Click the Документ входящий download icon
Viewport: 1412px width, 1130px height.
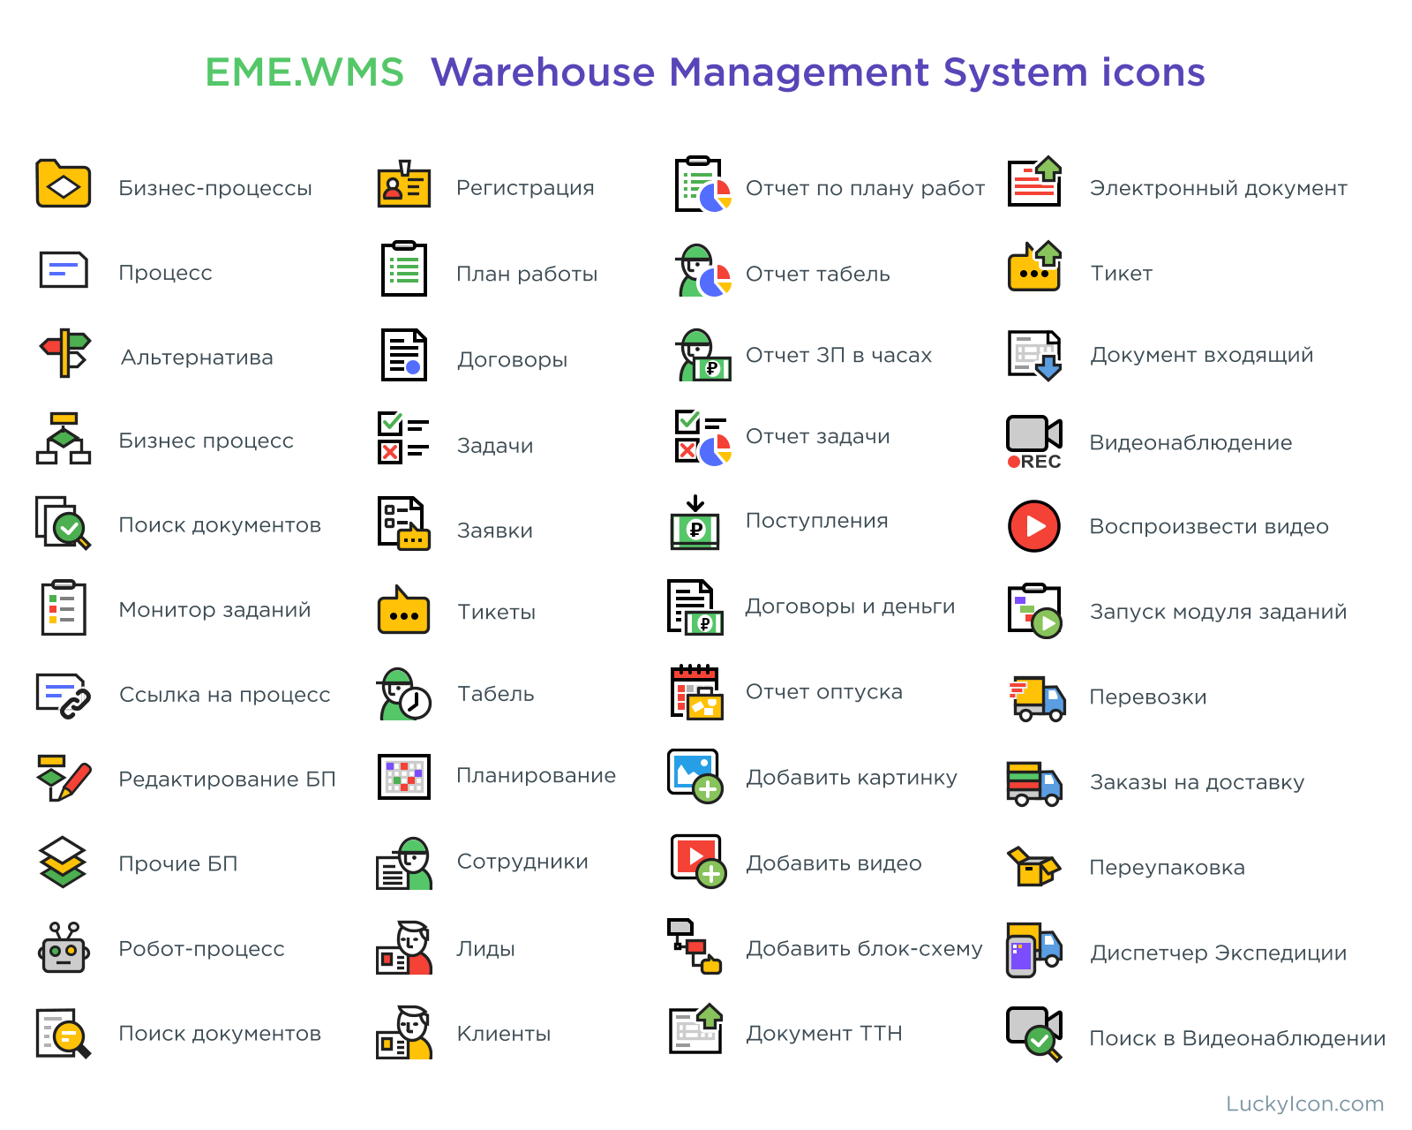tap(1035, 355)
